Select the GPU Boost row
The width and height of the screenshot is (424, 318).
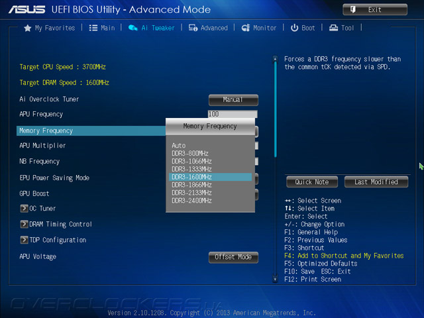34,193
